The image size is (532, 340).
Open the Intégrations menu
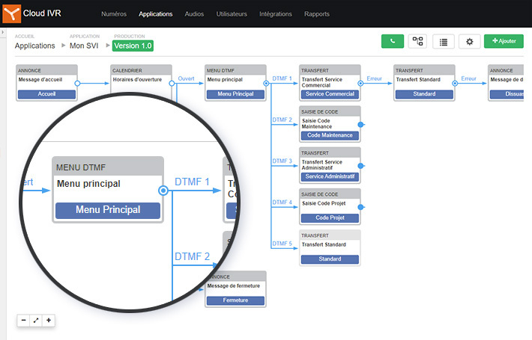(276, 13)
